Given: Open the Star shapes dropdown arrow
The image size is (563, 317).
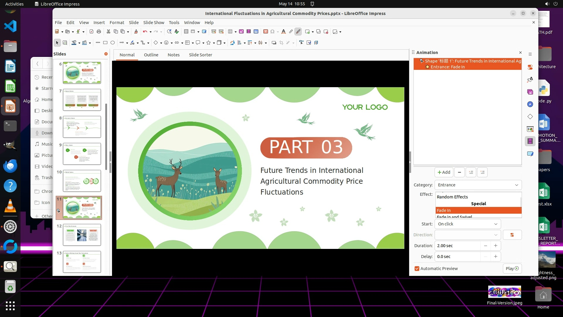Looking at the screenshot, I should point(214,43).
